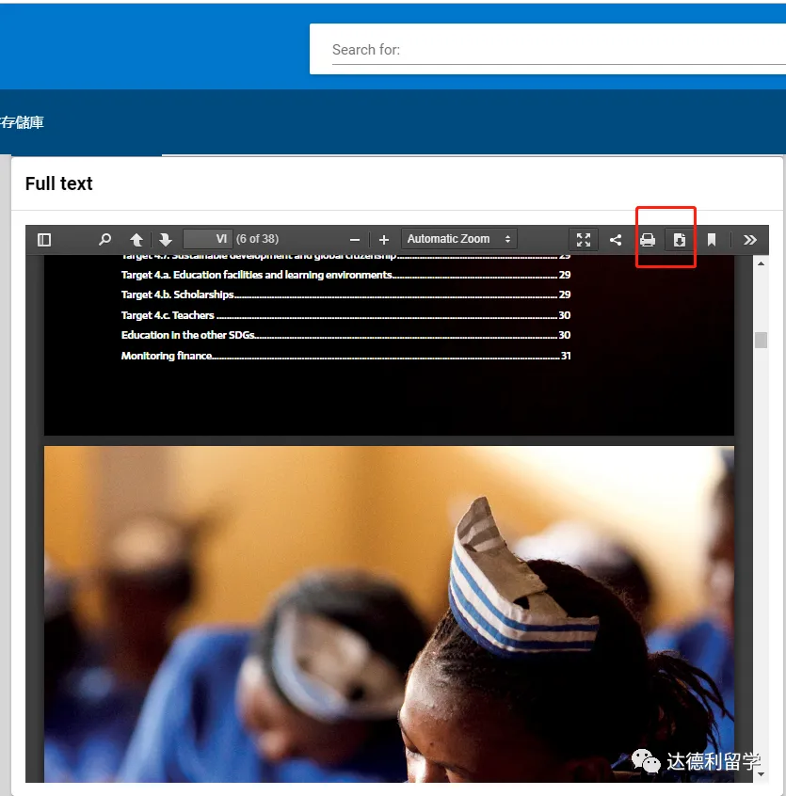Image resolution: width=786 pixels, height=796 pixels.
Task: Open Education in the other SDGs entry
Action: tap(345, 335)
